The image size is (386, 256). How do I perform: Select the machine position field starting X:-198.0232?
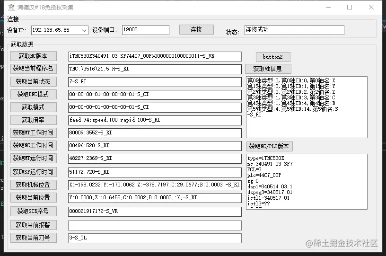[x=155, y=185]
